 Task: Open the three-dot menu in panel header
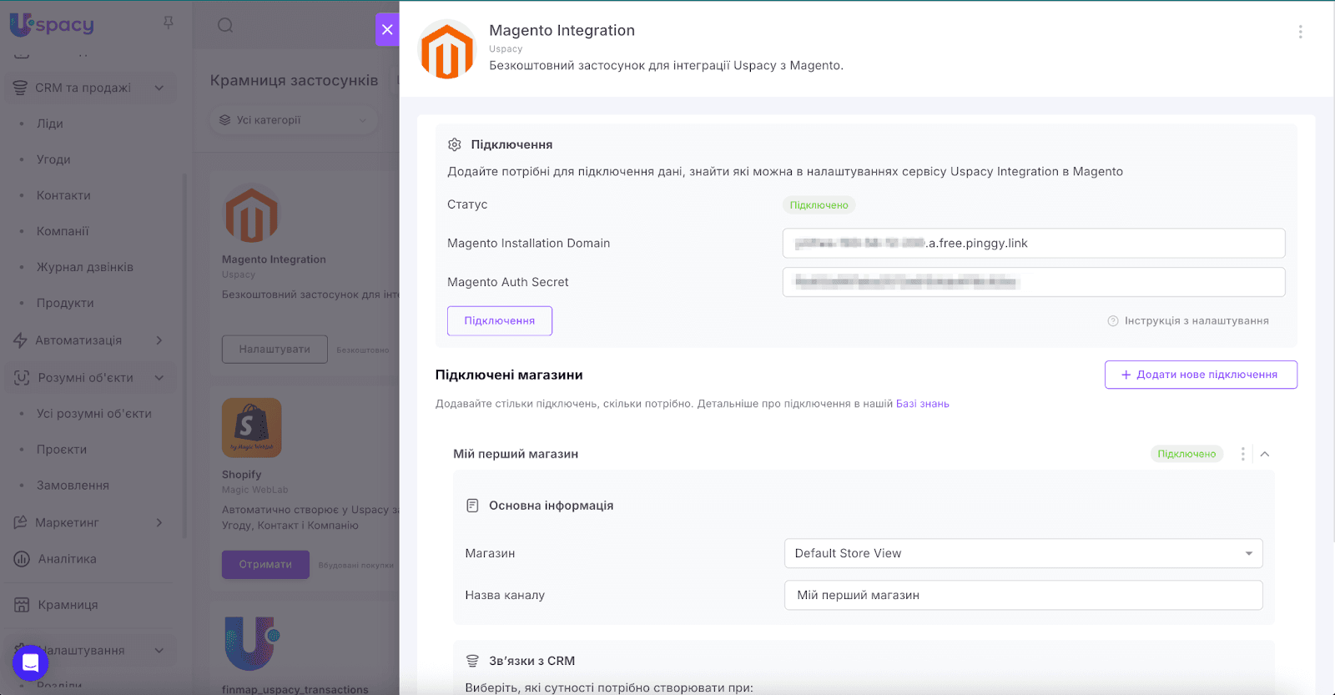1300,32
